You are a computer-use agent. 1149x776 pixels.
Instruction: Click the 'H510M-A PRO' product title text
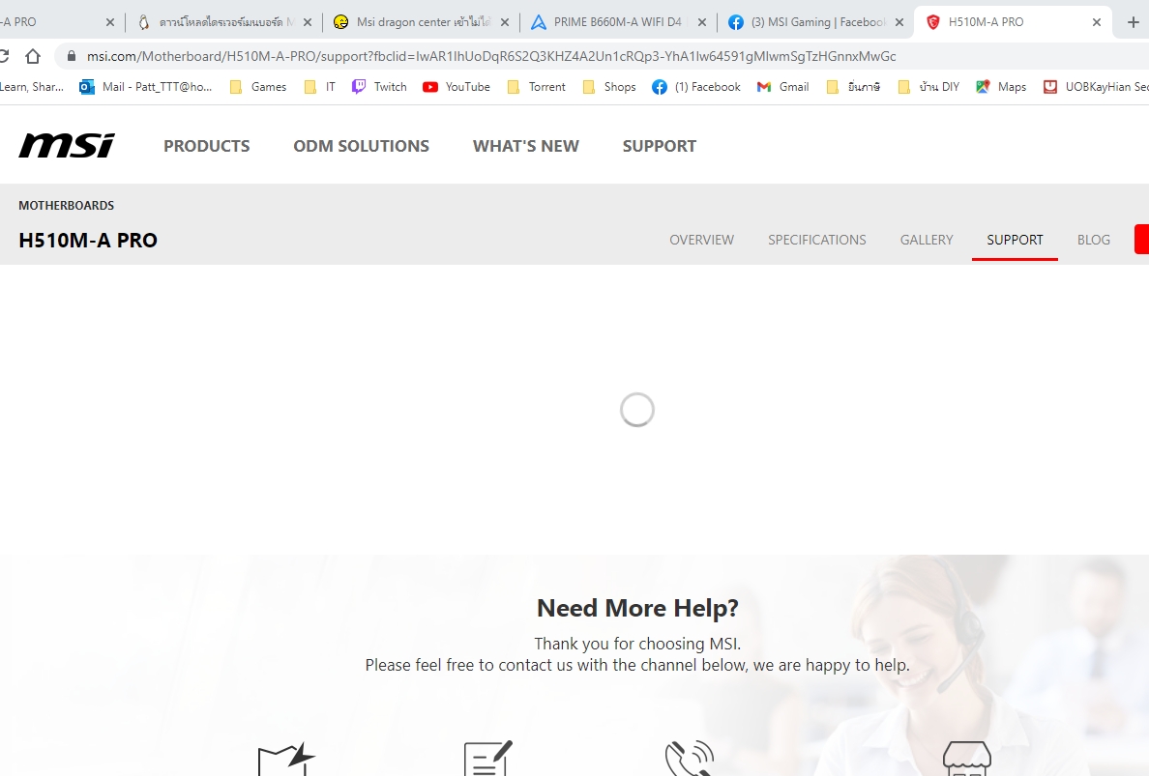(x=88, y=240)
